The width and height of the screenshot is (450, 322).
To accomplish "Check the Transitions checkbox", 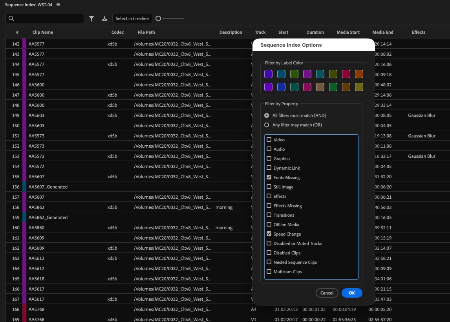I will (x=269, y=215).
